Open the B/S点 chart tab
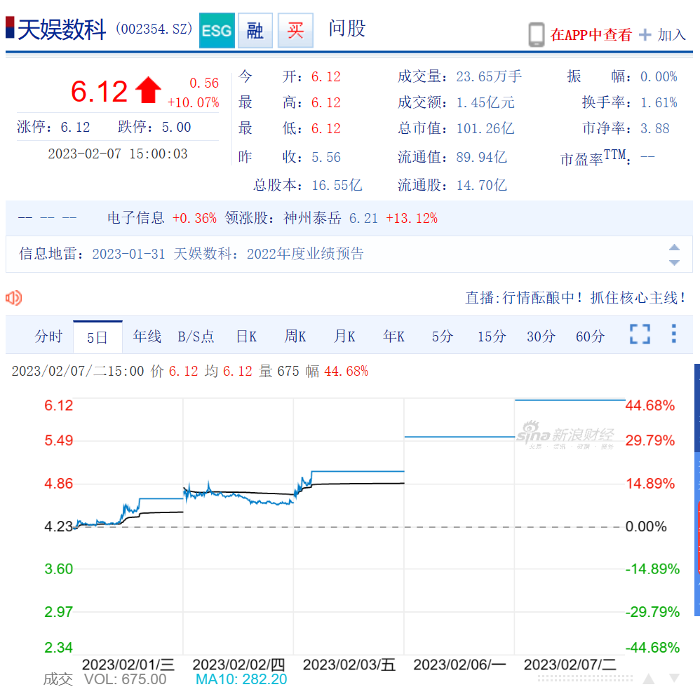This screenshot has width=700, height=687. [196, 336]
